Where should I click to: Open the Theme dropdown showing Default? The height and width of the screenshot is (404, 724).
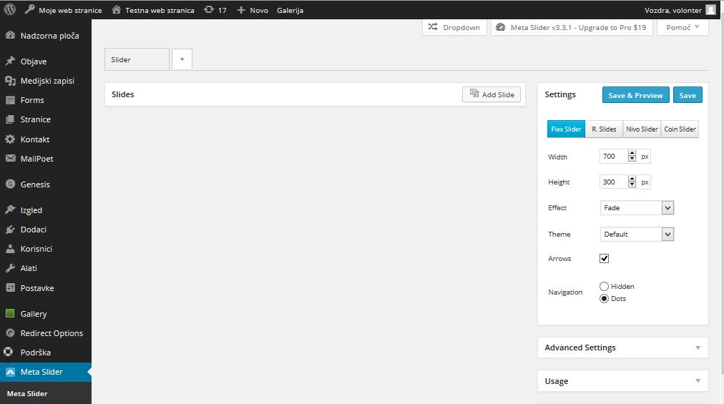(x=637, y=234)
